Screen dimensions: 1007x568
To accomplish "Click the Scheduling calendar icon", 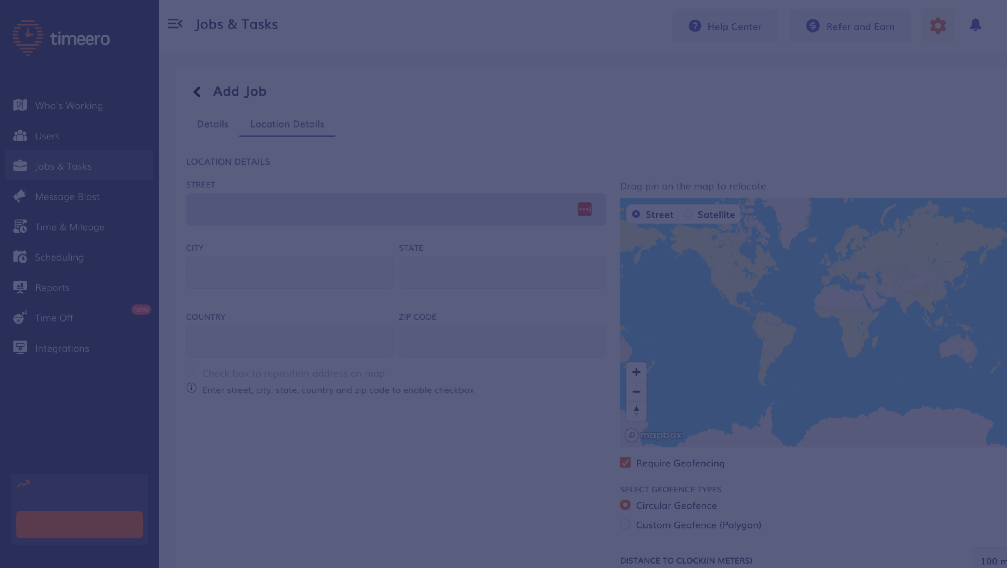I will pos(20,257).
